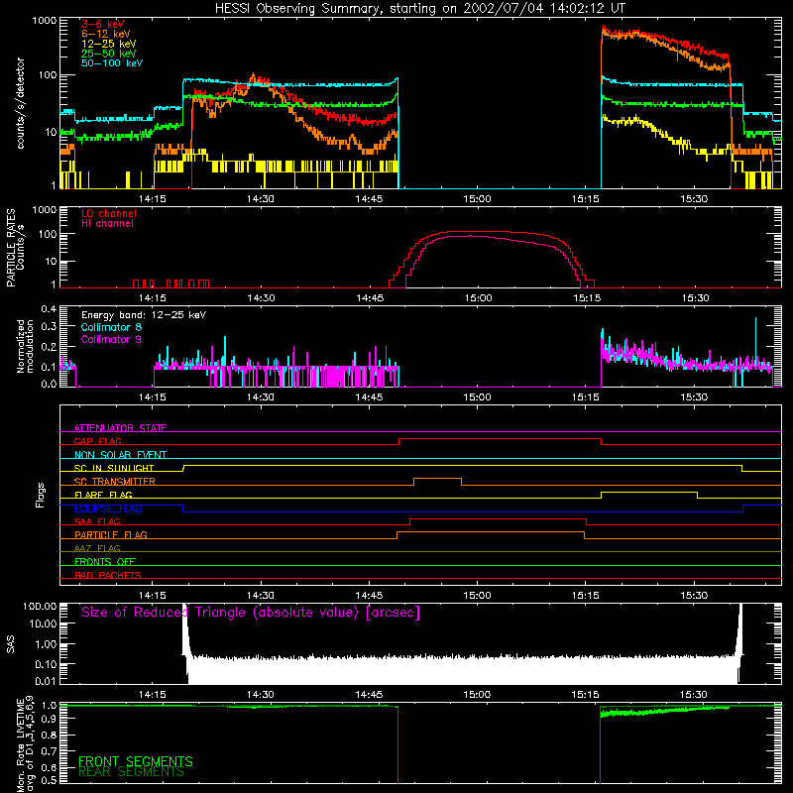Click the FRONTS OFF flag label
Image resolution: width=793 pixels, height=793 pixels.
point(105,561)
